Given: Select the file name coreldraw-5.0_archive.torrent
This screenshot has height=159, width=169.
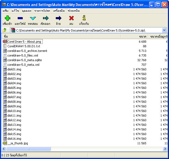Looking at the screenshot, I should coord(27,51).
